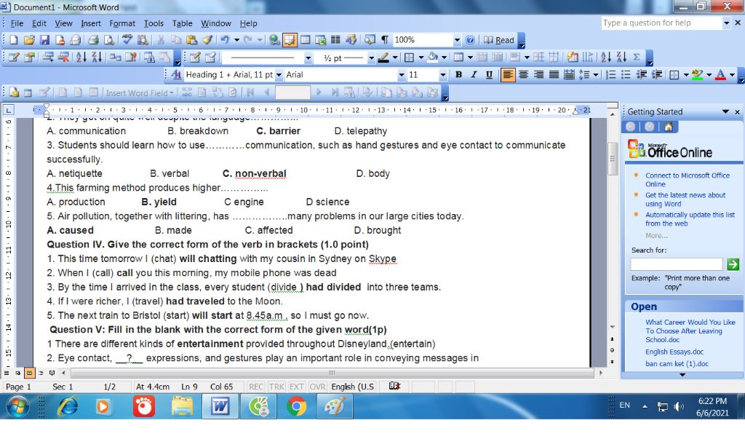The width and height of the screenshot is (745, 447).
Task: Expand the Line Spacing arrow
Action: 595,75
